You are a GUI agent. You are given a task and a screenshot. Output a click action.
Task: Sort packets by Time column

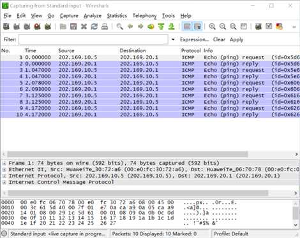click(31, 51)
